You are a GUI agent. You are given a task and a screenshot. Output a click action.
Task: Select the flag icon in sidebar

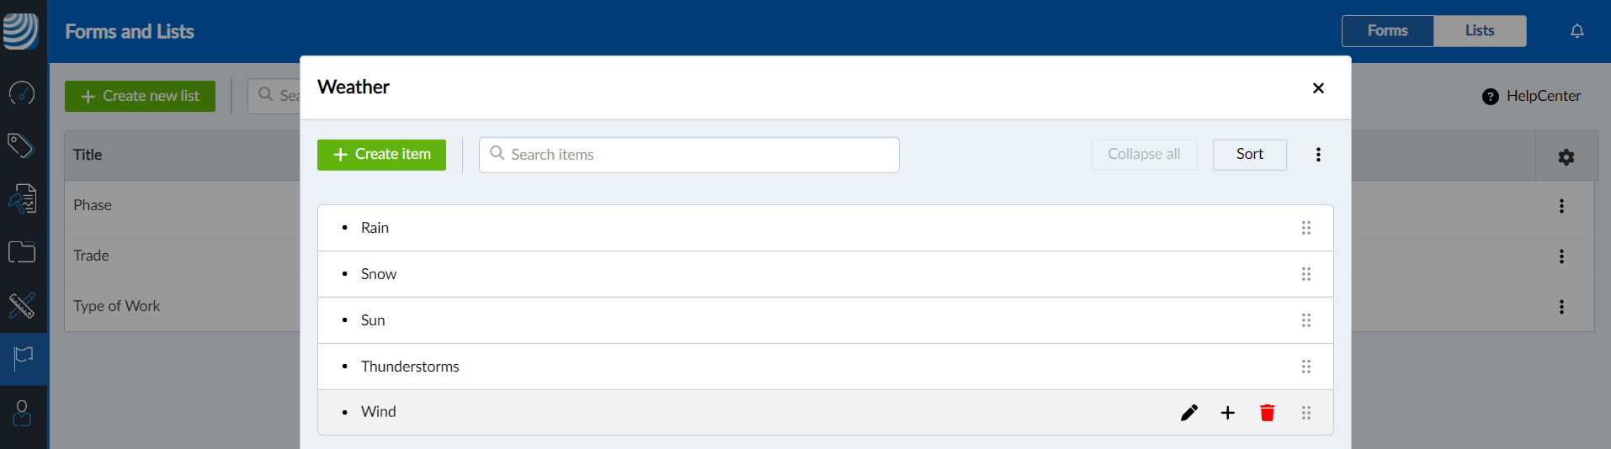click(23, 359)
